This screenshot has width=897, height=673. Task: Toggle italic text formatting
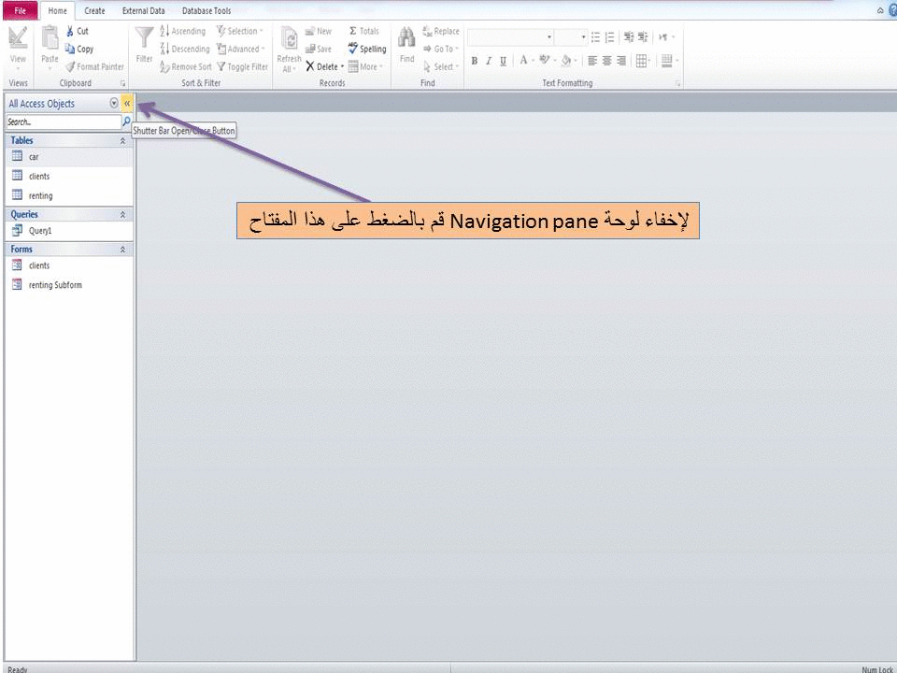487,61
